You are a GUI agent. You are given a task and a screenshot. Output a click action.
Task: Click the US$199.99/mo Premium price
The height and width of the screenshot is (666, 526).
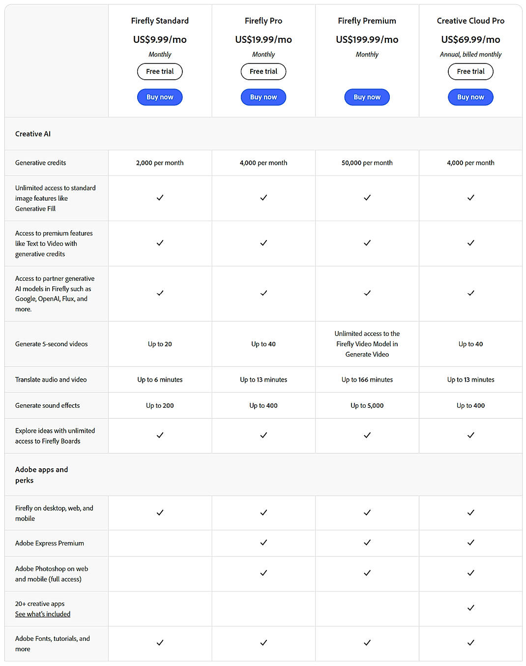click(x=367, y=39)
